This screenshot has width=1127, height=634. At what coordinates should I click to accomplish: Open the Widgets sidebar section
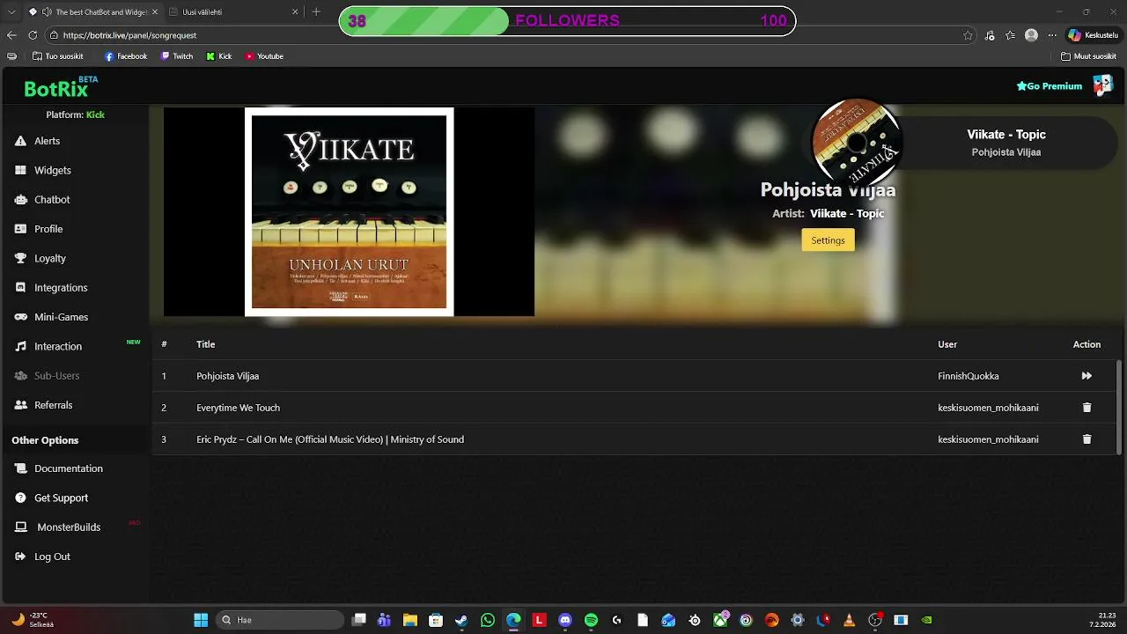pos(43,170)
